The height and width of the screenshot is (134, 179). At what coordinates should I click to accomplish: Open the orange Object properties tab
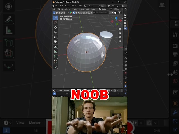(x=126, y=82)
